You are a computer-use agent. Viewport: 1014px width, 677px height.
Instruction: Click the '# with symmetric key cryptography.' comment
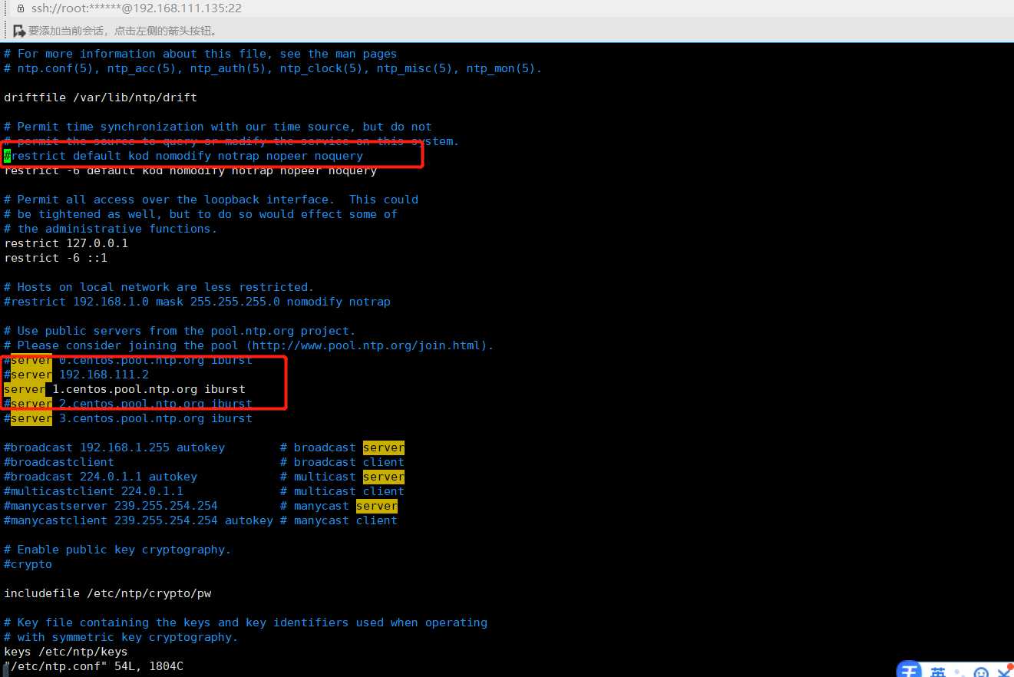tap(121, 637)
